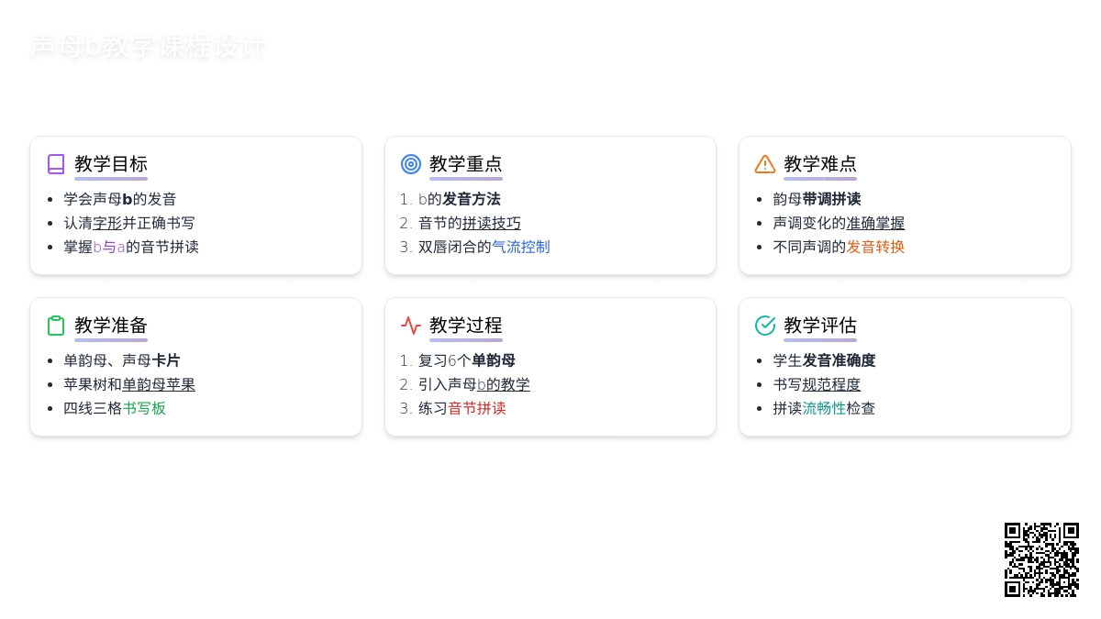Screen dimensions: 1101x619
Task: Click the green 书写板 highlighted text
Action: (x=144, y=408)
